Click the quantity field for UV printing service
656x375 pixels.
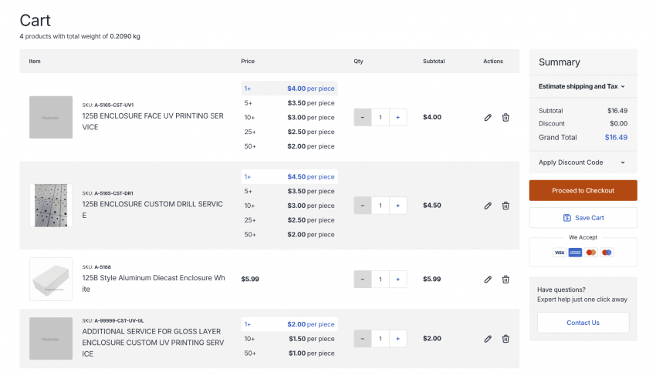[x=380, y=118]
